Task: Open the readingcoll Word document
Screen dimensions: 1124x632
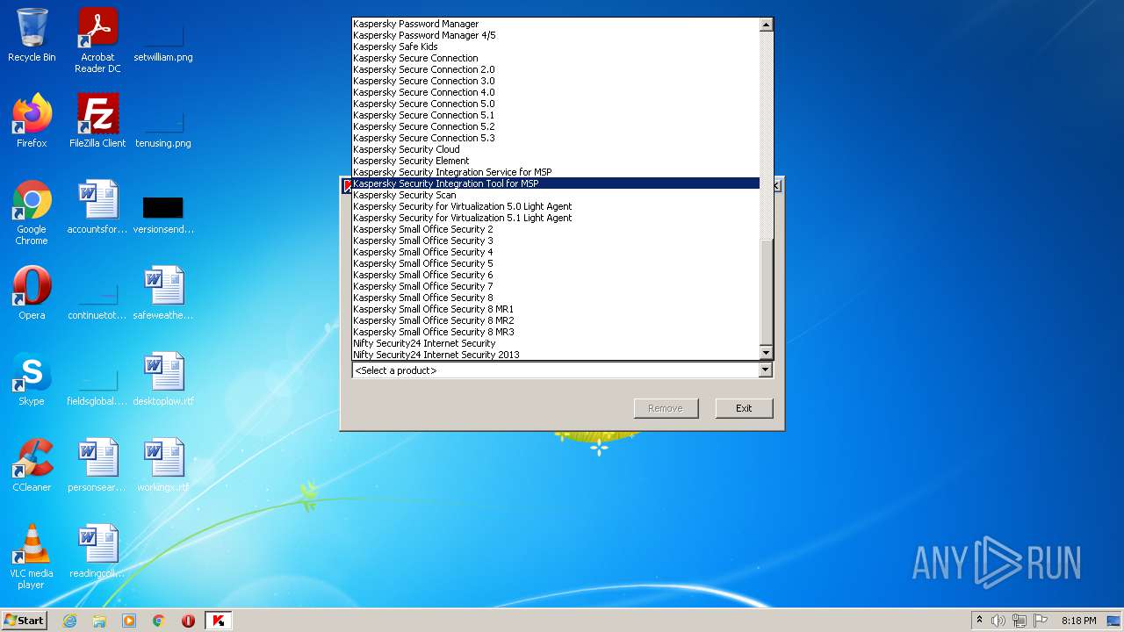Action: 97,551
